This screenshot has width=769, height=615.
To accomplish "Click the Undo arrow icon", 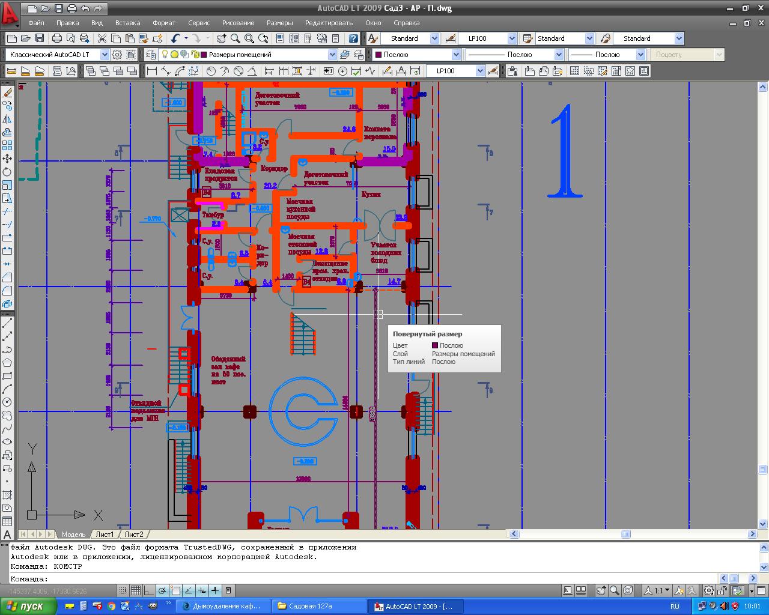I will coord(175,38).
